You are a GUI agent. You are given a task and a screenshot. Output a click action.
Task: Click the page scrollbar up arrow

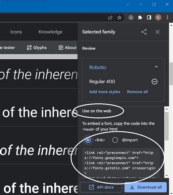click(x=171, y=25)
